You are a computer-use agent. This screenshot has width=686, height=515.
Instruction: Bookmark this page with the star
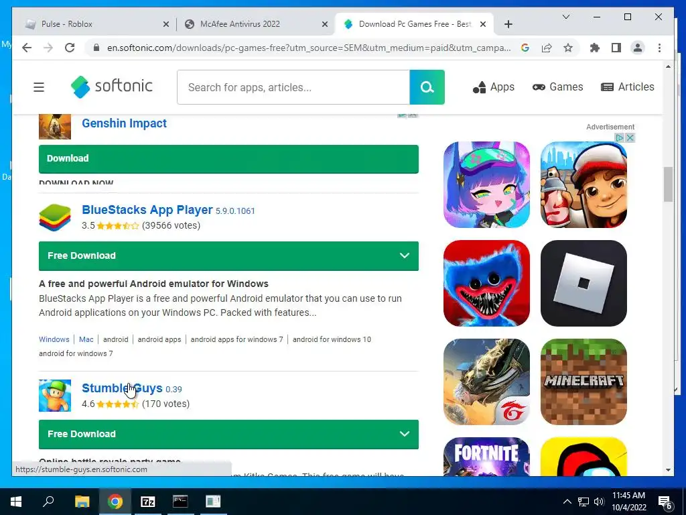point(568,48)
